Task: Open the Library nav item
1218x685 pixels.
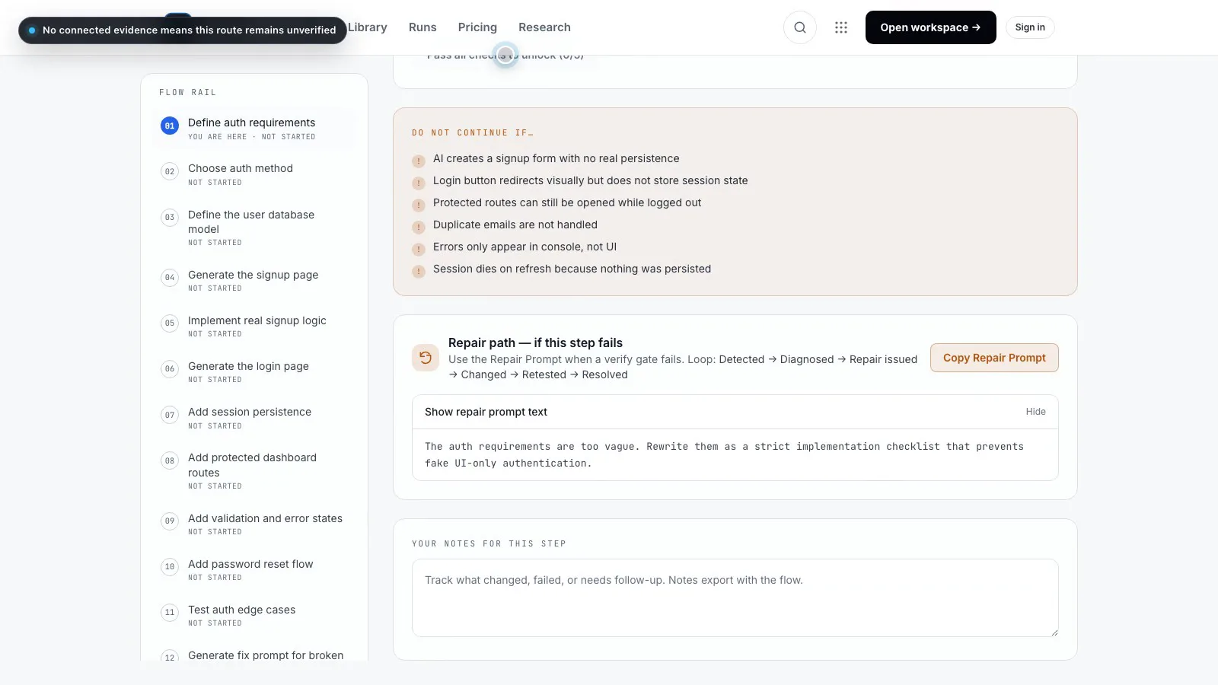Action: point(368,27)
